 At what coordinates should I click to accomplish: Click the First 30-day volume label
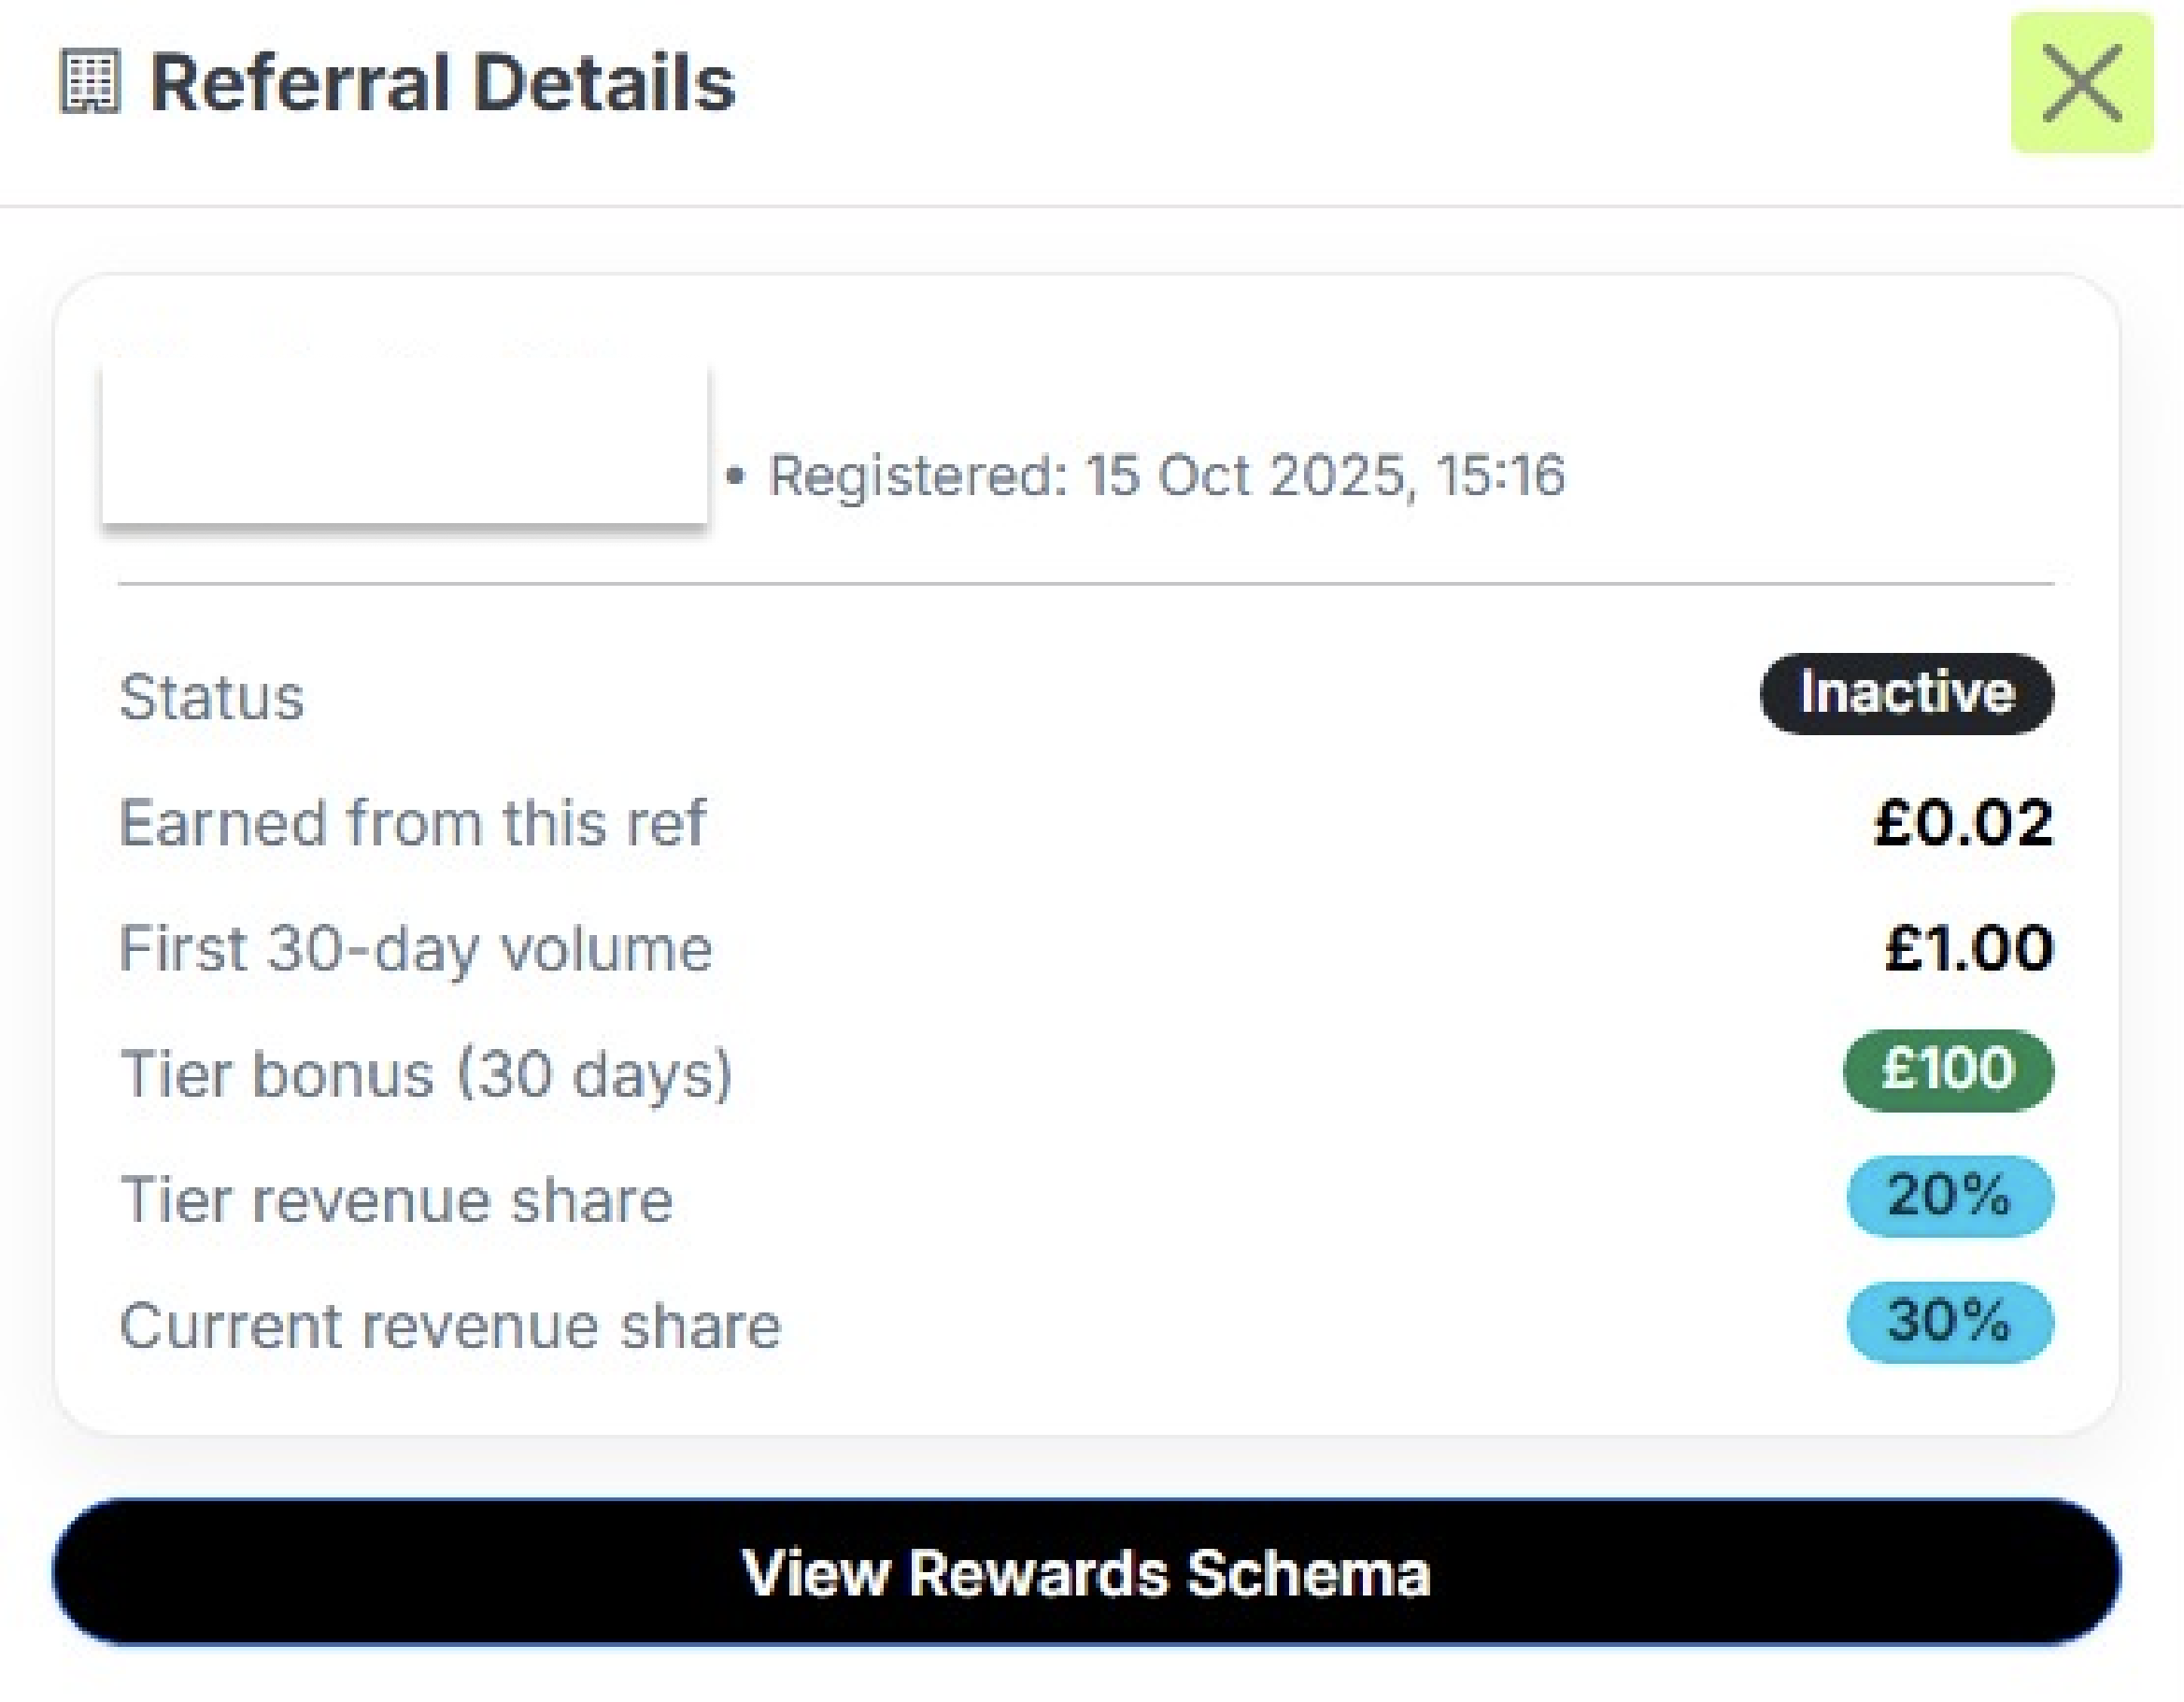tap(415, 948)
